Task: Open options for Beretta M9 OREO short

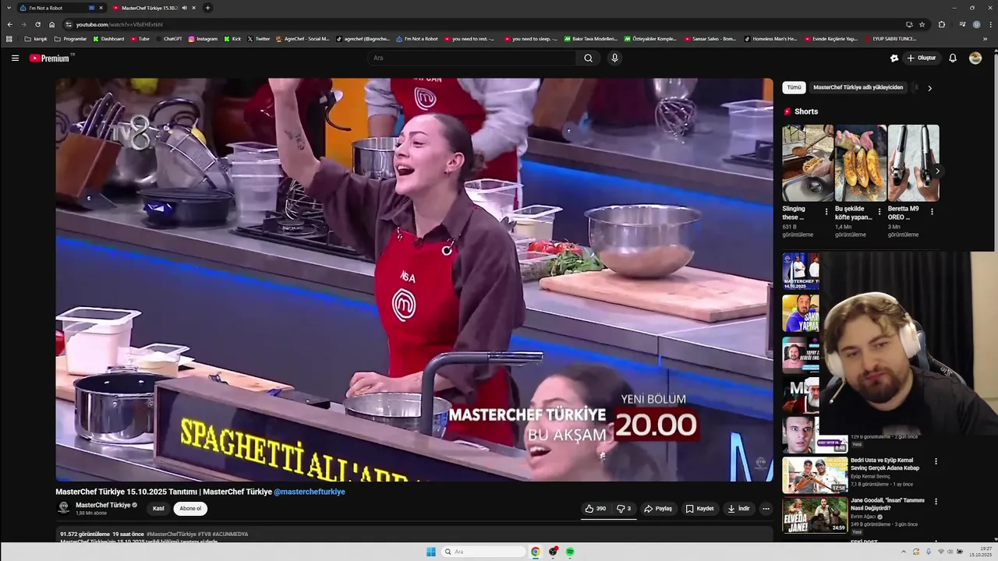Action: 932,211
